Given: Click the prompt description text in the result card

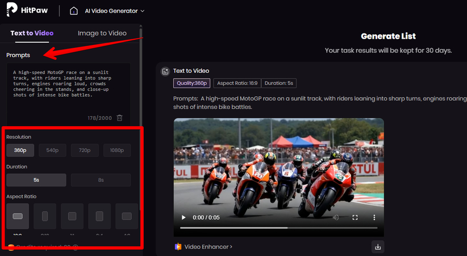Looking at the screenshot, I should [320, 102].
